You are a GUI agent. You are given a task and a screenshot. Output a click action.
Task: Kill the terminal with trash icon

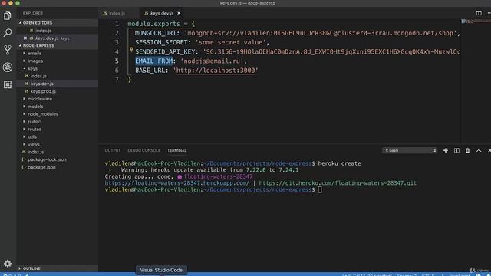467,150
